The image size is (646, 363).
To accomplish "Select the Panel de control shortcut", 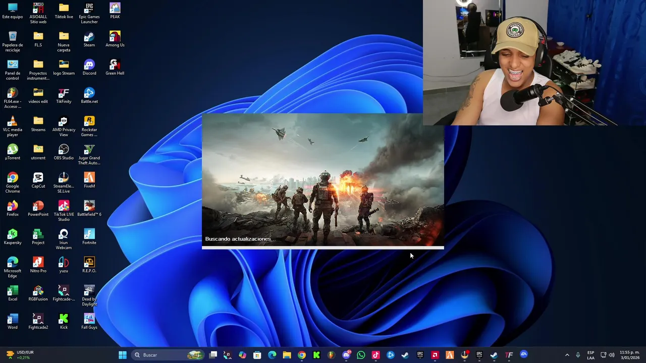I will point(13,70).
